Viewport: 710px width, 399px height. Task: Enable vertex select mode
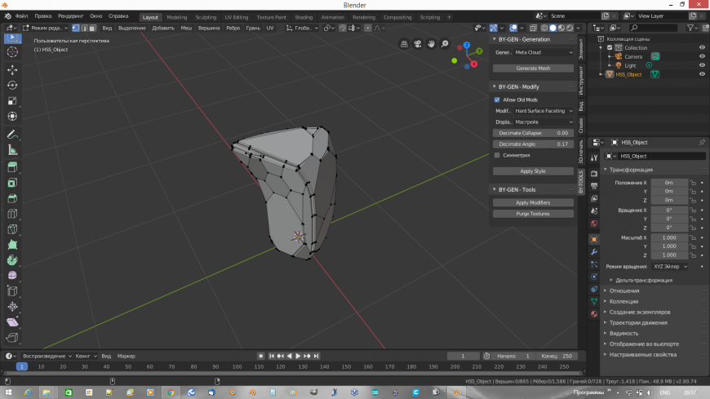pyautogui.click(x=76, y=28)
